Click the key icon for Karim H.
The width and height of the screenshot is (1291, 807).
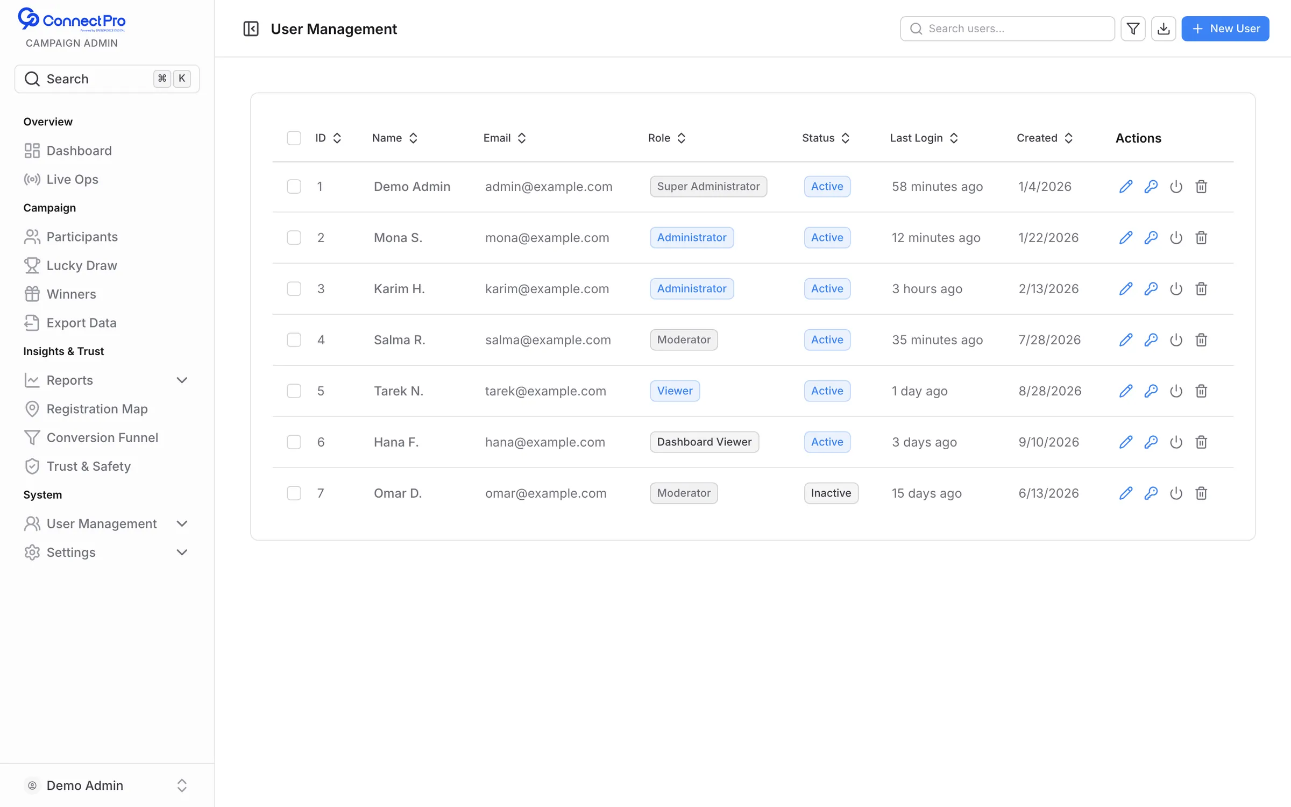click(1151, 289)
